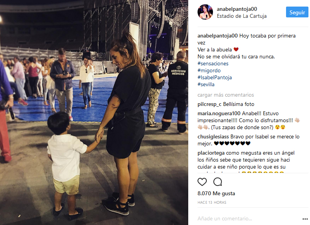Focus the Añade un comentario field
This screenshot has height=225, width=310.
(x=249, y=218)
